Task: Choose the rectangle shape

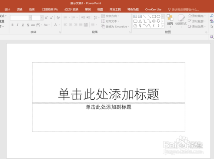Action: point(154,17)
